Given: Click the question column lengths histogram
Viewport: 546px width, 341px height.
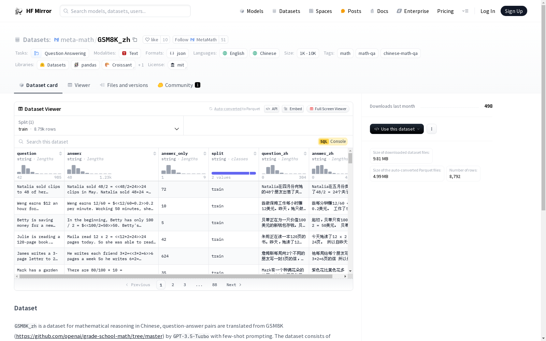Looking at the screenshot, I should coord(39,169).
